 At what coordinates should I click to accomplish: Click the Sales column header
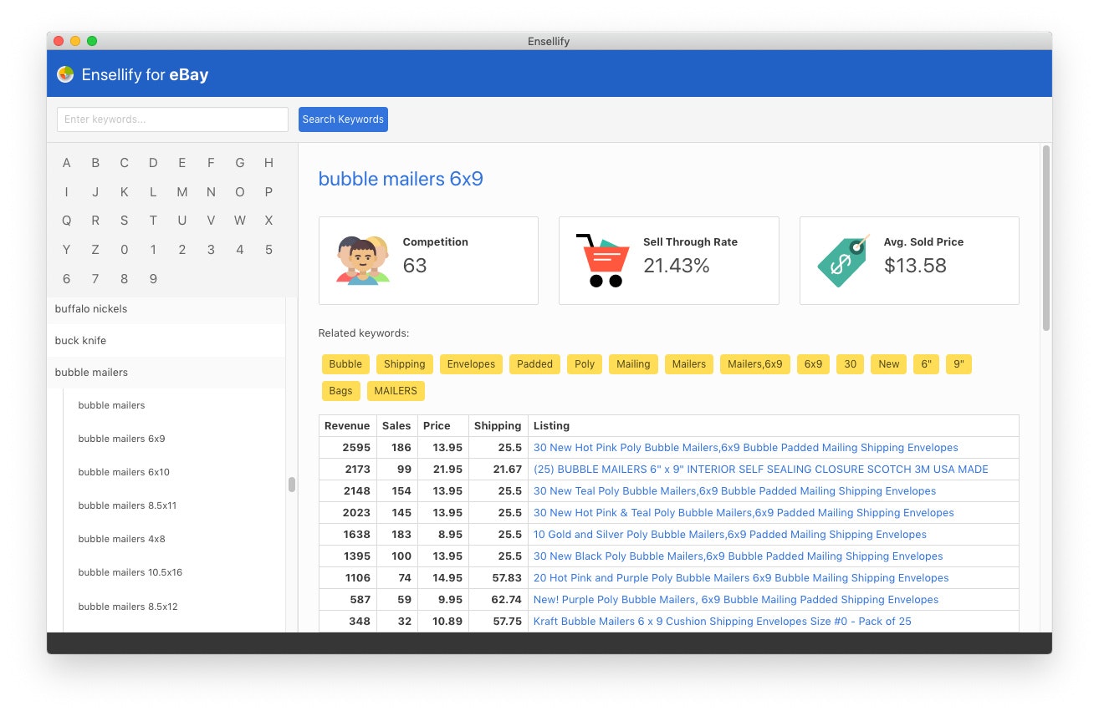(x=396, y=426)
